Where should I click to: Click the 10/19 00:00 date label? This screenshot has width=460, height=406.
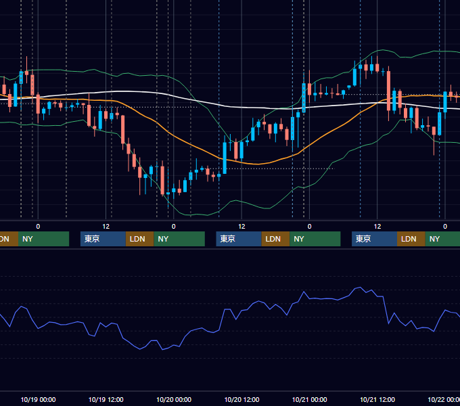pyautogui.click(x=38, y=399)
